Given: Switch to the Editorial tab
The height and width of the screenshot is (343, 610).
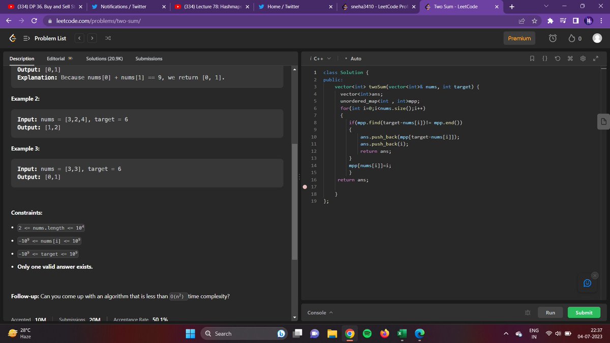Looking at the screenshot, I should pyautogui.click(x=56, y=58).
